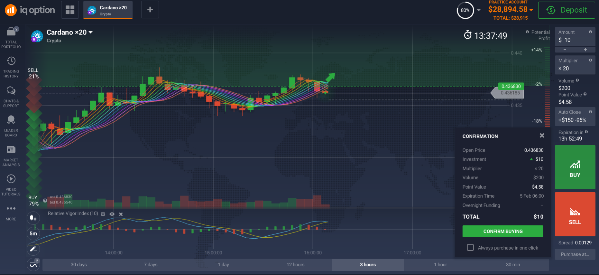Screen dimensions: 599x275
Task: Click TOTAL: $28,915 text
Action: tap(511, 18)
